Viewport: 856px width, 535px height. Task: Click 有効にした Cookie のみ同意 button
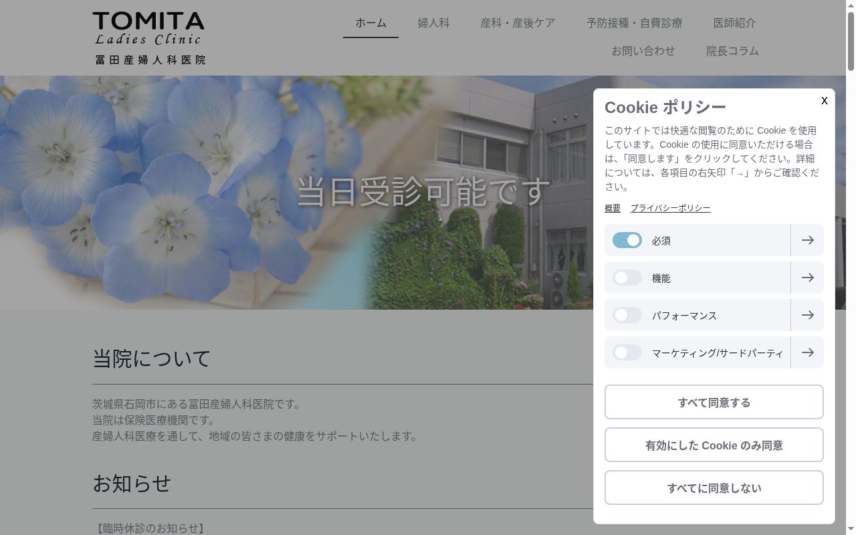(x=714, y=445)
